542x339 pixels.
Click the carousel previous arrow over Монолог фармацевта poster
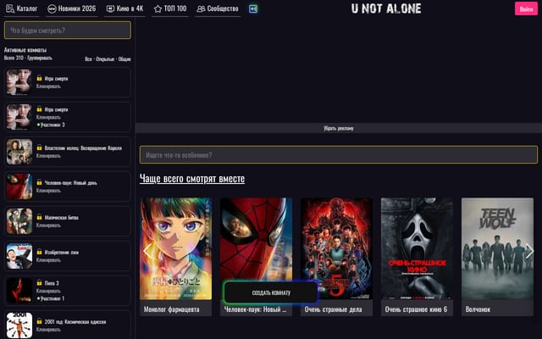click(x=147, y=251)
